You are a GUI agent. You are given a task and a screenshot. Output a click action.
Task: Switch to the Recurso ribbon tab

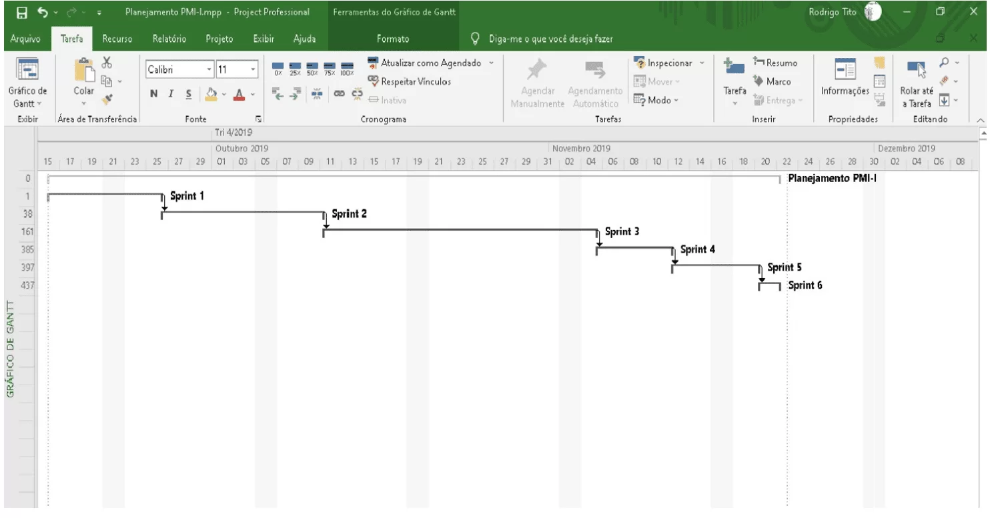117,39
